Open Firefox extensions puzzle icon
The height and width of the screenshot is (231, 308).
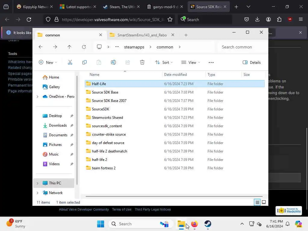pos(279,19)
